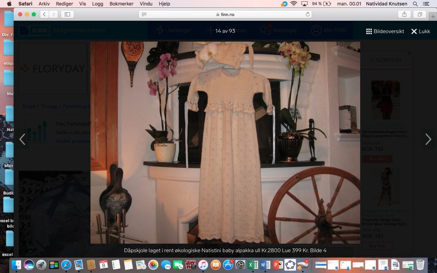Open the Apple menu

pyautogui.click(x=9, y=4)
